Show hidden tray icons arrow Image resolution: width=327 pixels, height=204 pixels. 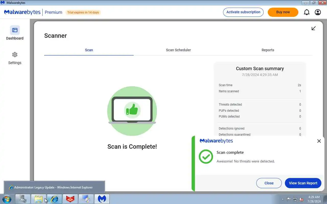(x=283, y=199)
